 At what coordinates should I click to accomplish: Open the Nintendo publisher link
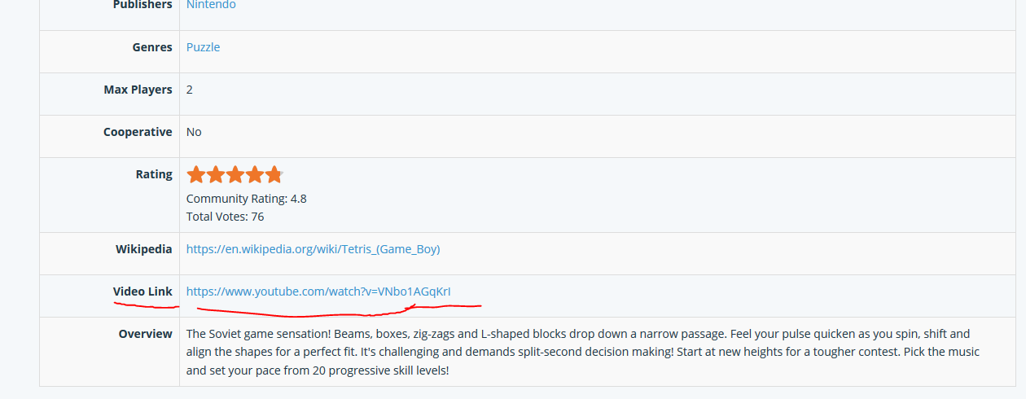(x=211, y=5)
